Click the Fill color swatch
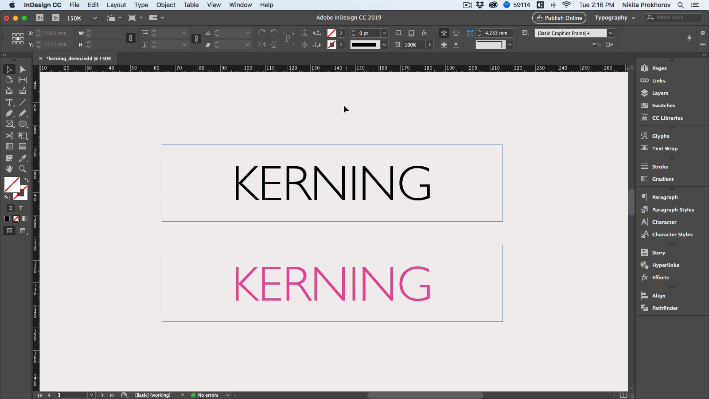709x399 pixels. tap(12, 184)
